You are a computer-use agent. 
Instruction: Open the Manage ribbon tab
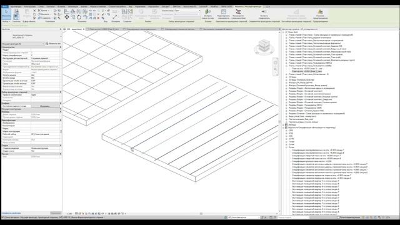(x=140, y=7)
